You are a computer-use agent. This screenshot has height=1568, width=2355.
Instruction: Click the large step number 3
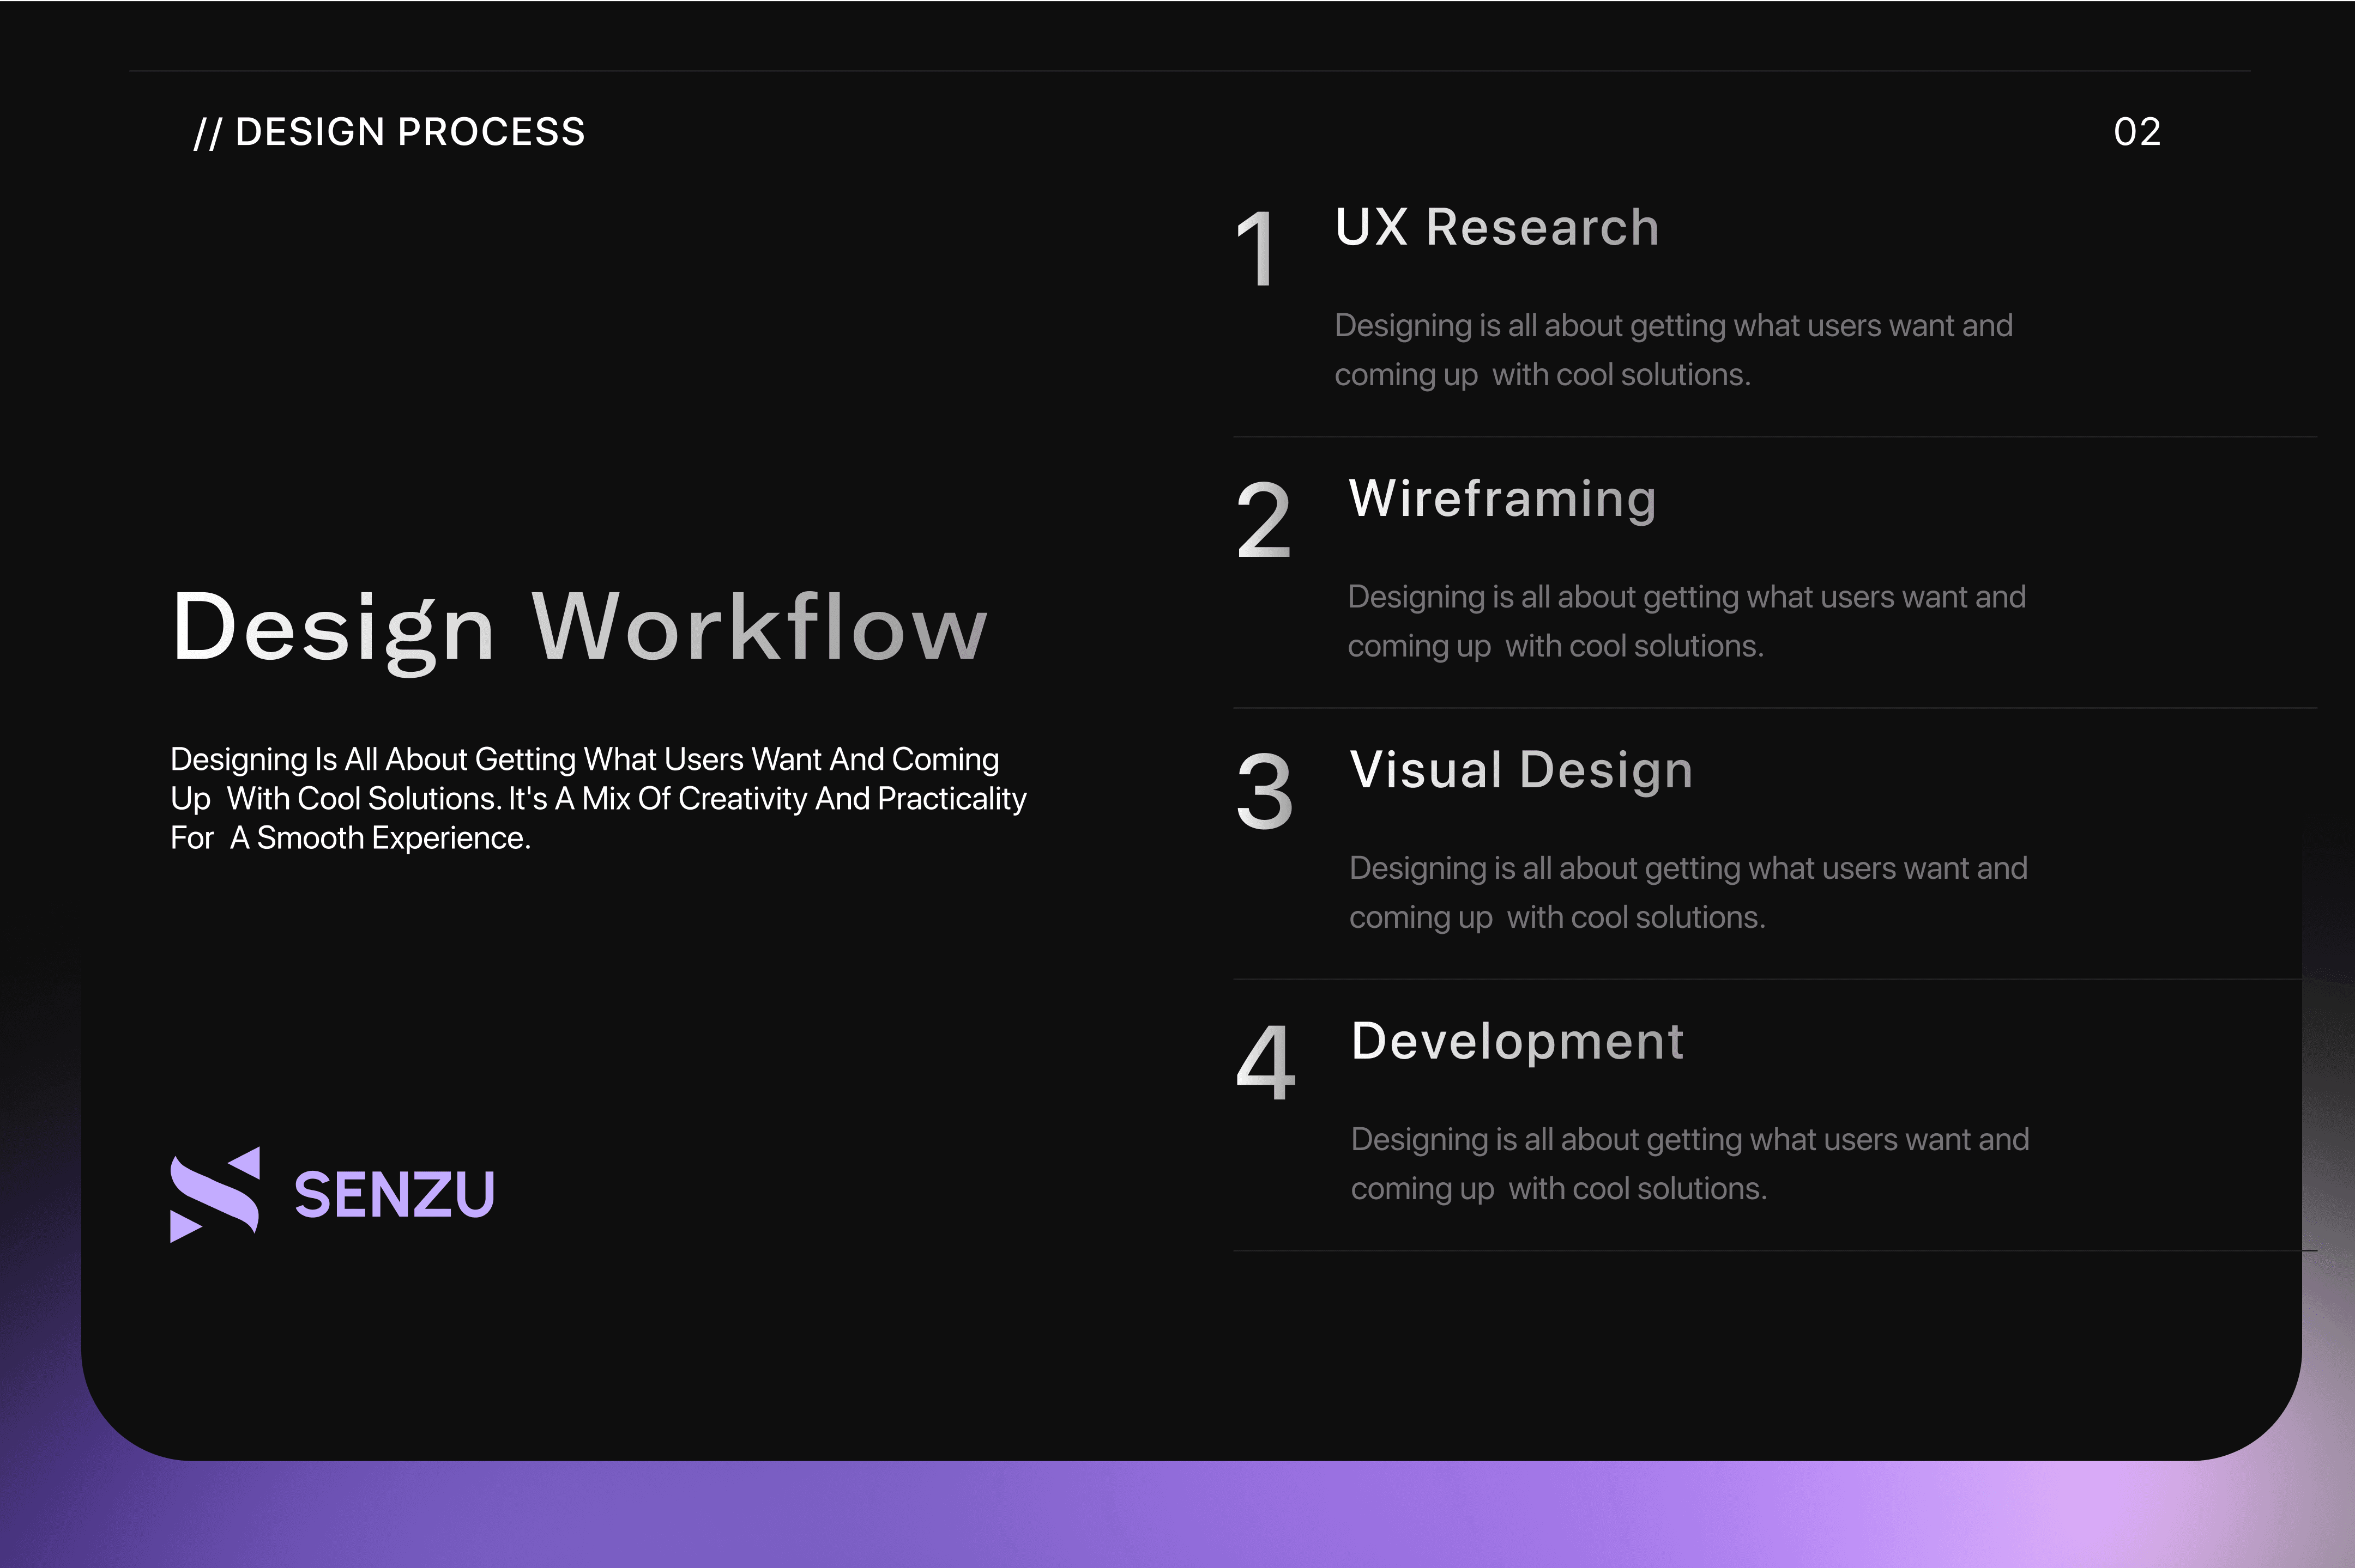(x=1265, y=791)
